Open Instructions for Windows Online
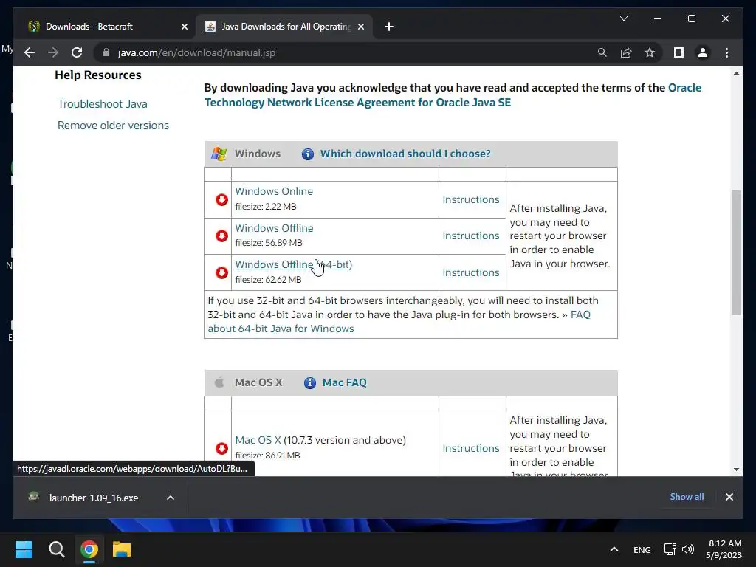The height and width of the screenshot is (567, 756). [x=470, y=199]
